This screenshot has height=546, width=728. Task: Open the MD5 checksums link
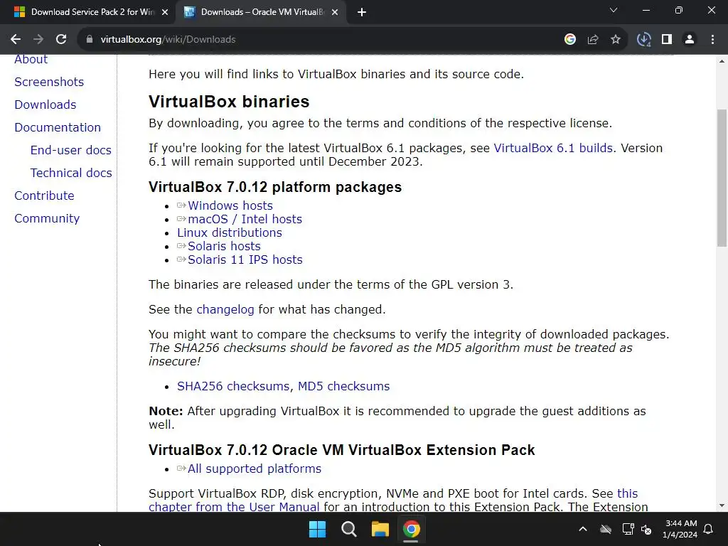343,386
